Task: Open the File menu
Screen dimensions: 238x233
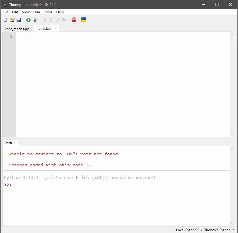Action: click(x=5, y=12)
